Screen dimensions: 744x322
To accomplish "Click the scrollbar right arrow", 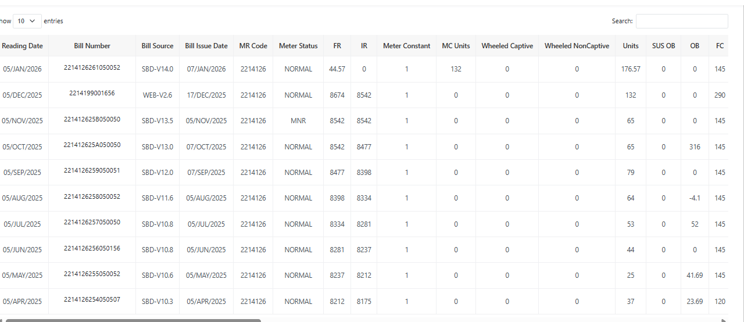I will (724, 320).
